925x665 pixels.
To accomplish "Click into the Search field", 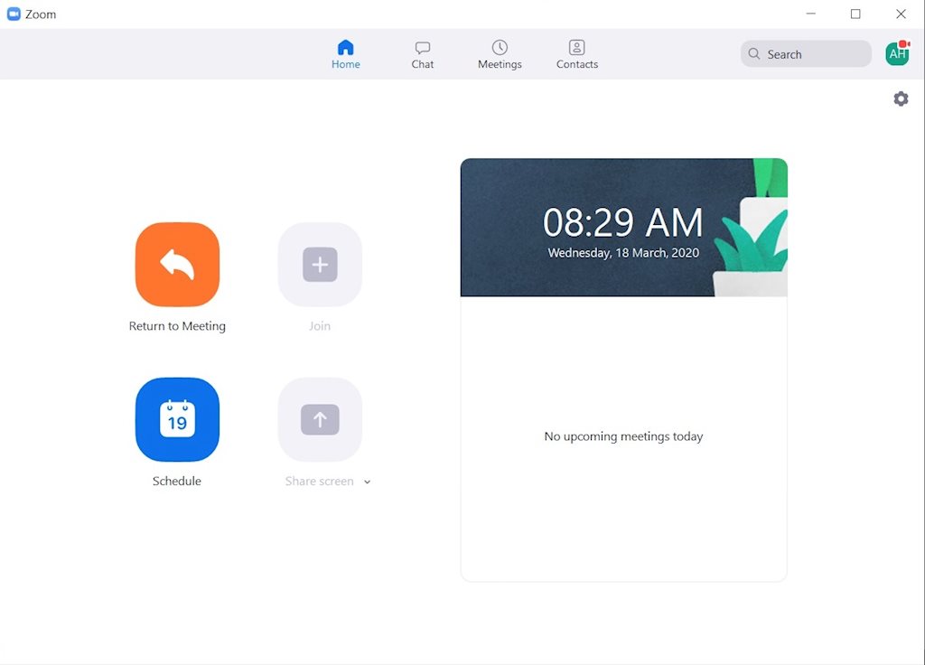I will click(813, 54).
